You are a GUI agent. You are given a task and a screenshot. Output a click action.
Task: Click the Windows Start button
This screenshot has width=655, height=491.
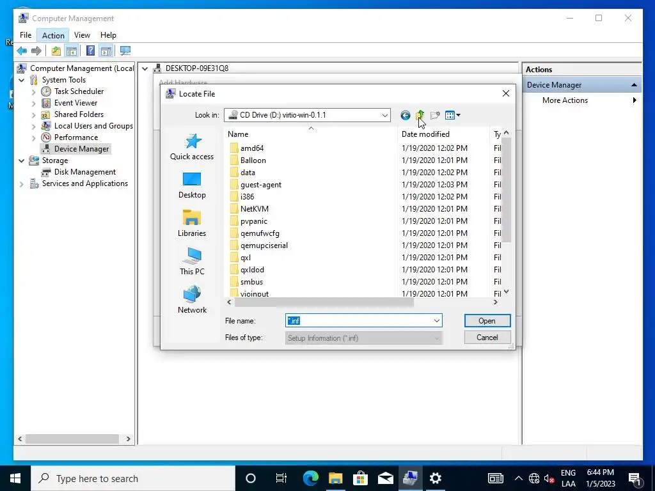pos(15,478)
